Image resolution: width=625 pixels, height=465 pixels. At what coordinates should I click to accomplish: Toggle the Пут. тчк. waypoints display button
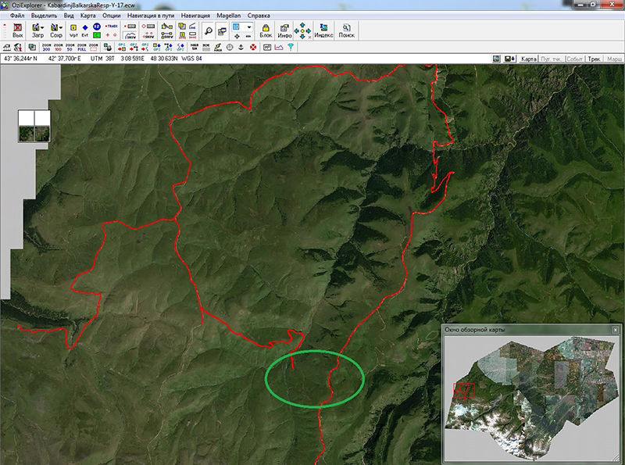[x=551, y=59]
